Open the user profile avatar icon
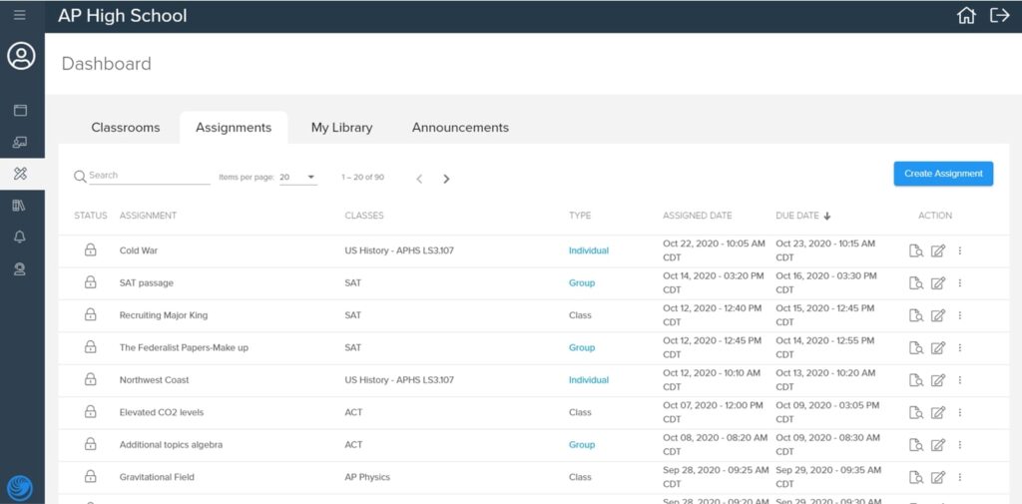 coord(21,56)
